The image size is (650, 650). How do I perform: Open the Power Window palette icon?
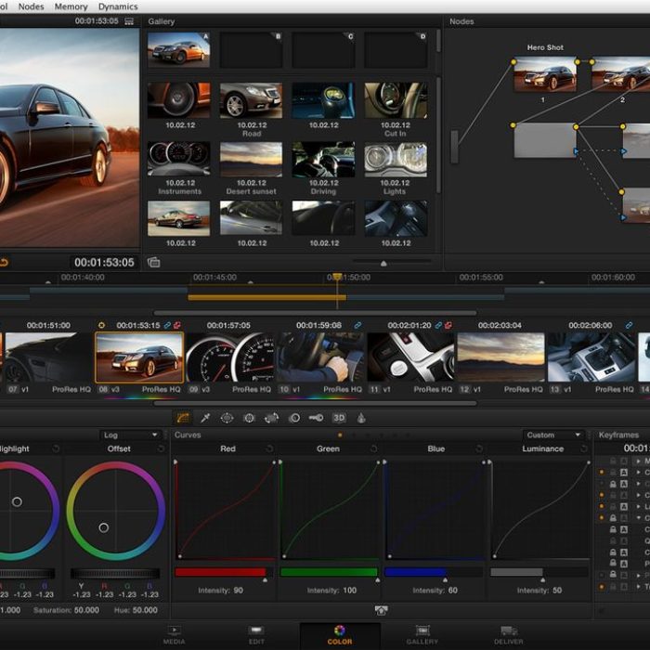[x=227, y=418]
